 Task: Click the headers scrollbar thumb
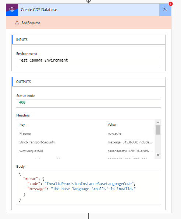point(158,130)
